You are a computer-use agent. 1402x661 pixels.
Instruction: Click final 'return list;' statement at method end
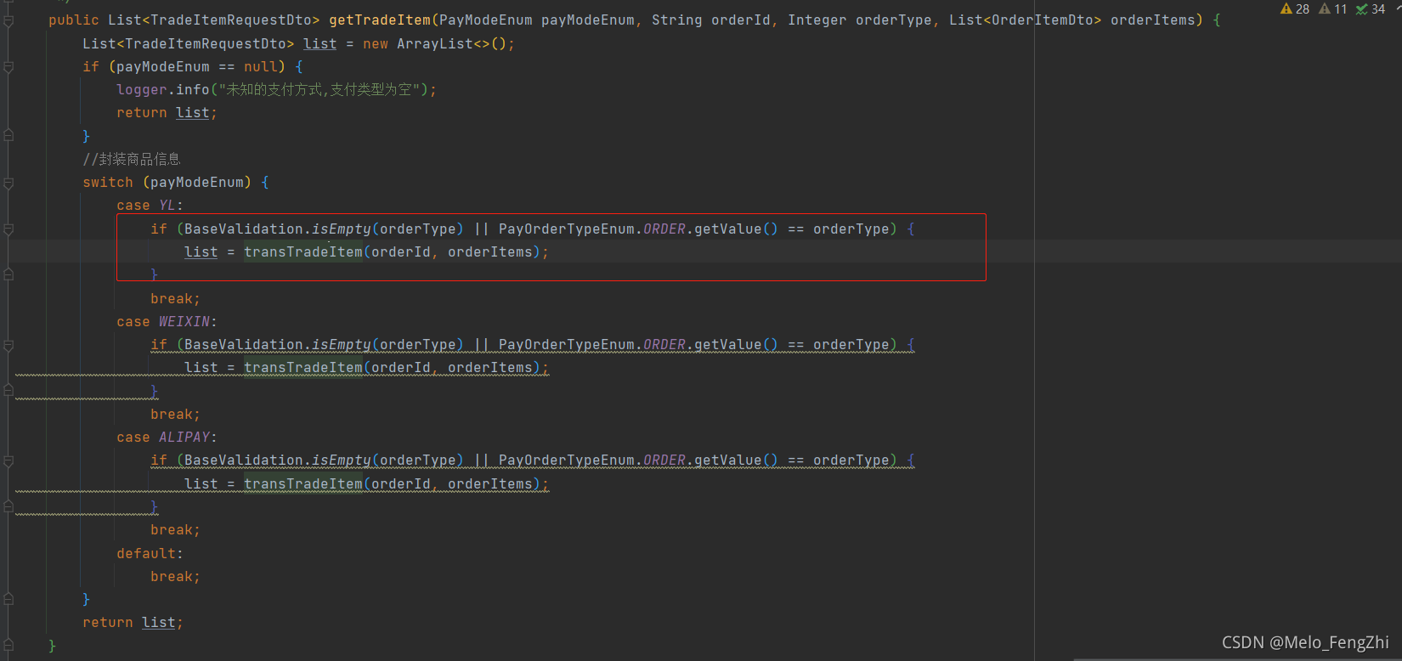[x=133, y=623]
